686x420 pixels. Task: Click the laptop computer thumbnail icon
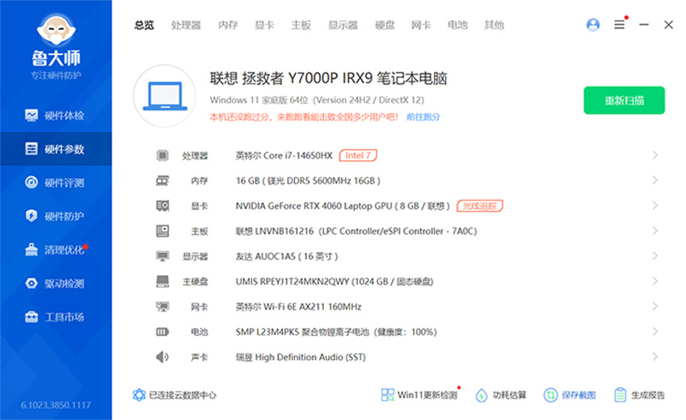coord(165,96)
